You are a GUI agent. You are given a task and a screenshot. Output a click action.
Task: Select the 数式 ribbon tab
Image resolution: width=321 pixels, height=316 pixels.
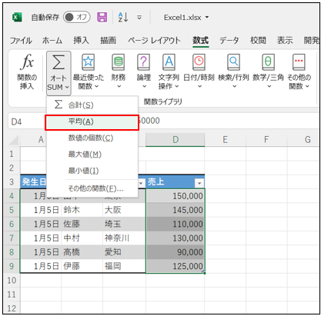pyautogui.click(x=200, y=40)
